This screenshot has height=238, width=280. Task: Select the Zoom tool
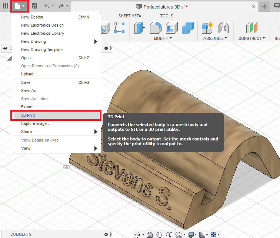coord(169,235)
